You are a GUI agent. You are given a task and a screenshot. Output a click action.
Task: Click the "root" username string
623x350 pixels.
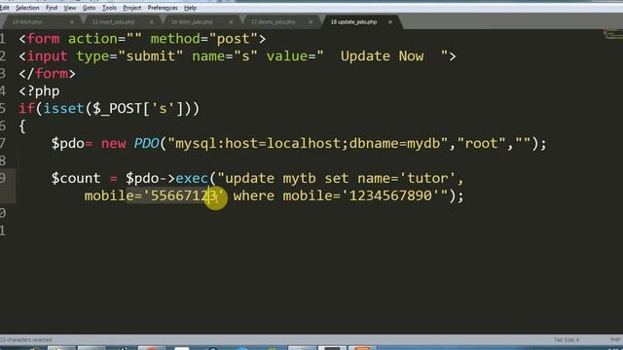(x=482, y=144)
